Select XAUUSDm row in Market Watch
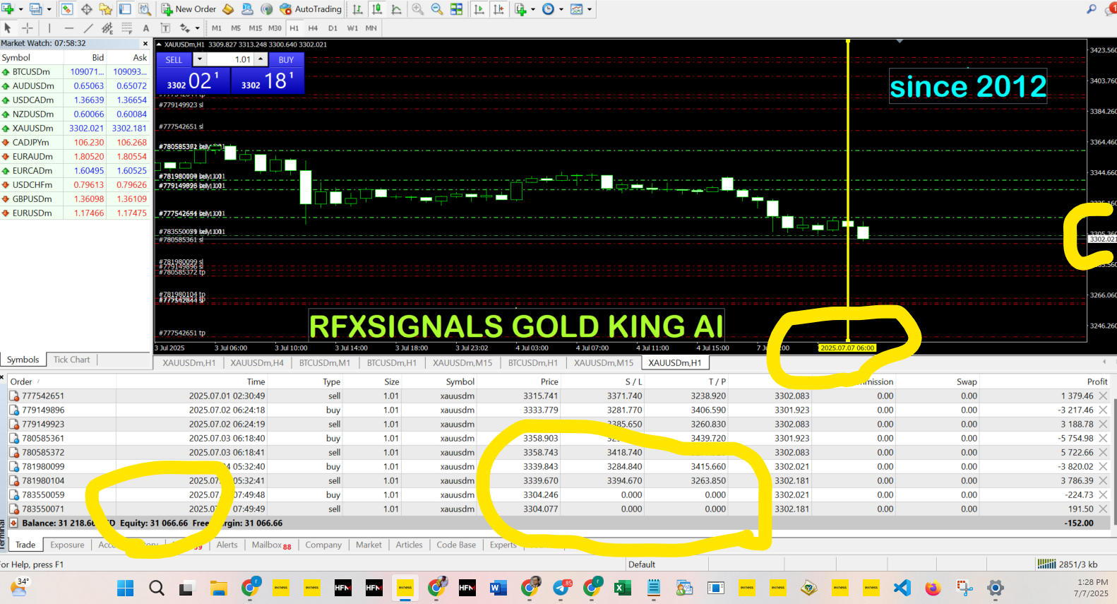 pyautogui.click(x=76, y=128)
